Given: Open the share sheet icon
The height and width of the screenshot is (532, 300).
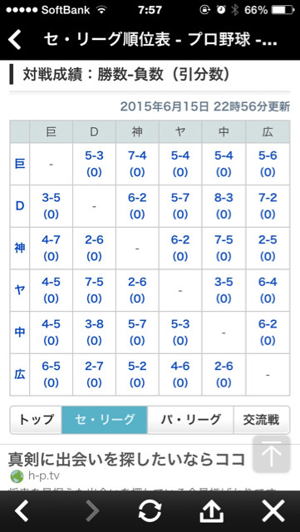Looking at the screenshot, I should (212, 510).
